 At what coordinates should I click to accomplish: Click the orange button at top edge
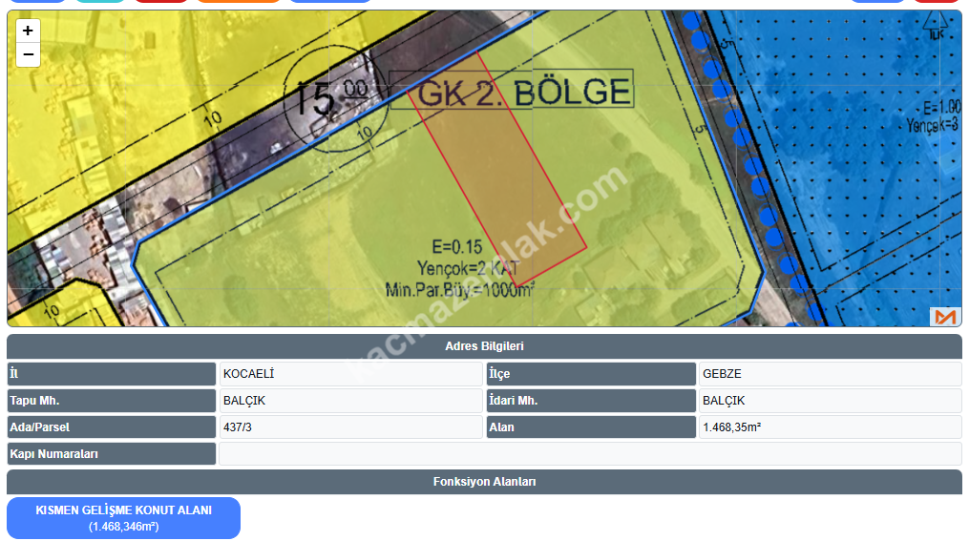click(x=239, y=1)
